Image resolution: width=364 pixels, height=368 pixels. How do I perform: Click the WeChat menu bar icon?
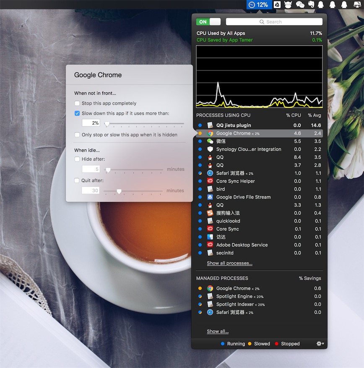[x=300, y=5]
